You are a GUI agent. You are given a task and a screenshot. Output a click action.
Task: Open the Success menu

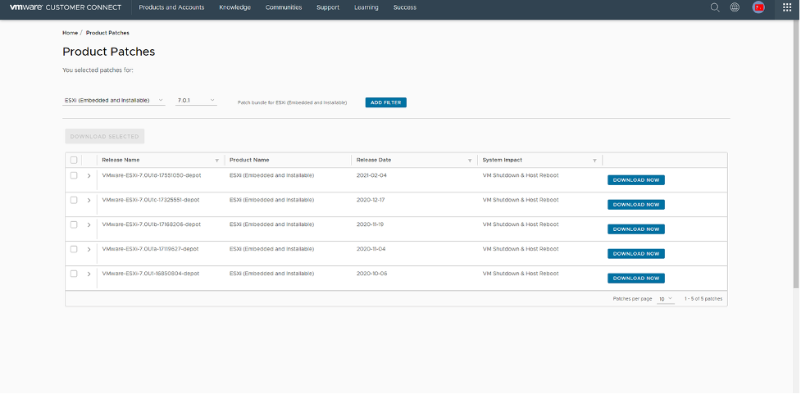pyautogui.click(x=404, y=7)
